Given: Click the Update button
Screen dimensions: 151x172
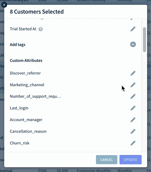Looking at the screenshot, I should point(131,160).
